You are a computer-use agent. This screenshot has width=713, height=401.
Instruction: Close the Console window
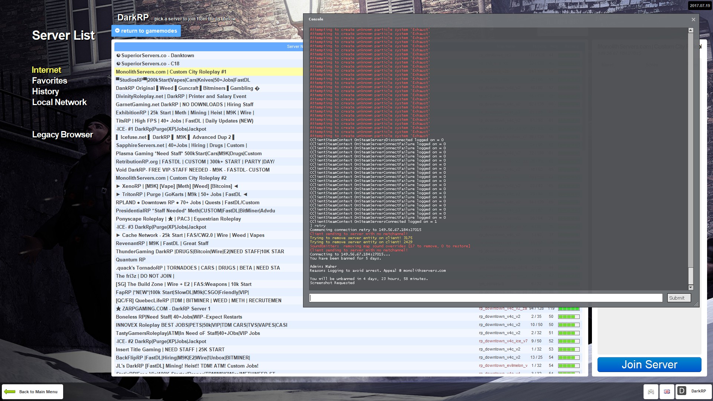[x=693, y=19]
